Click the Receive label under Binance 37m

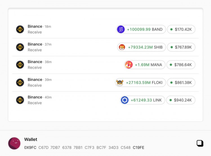(x=35, y=50)
